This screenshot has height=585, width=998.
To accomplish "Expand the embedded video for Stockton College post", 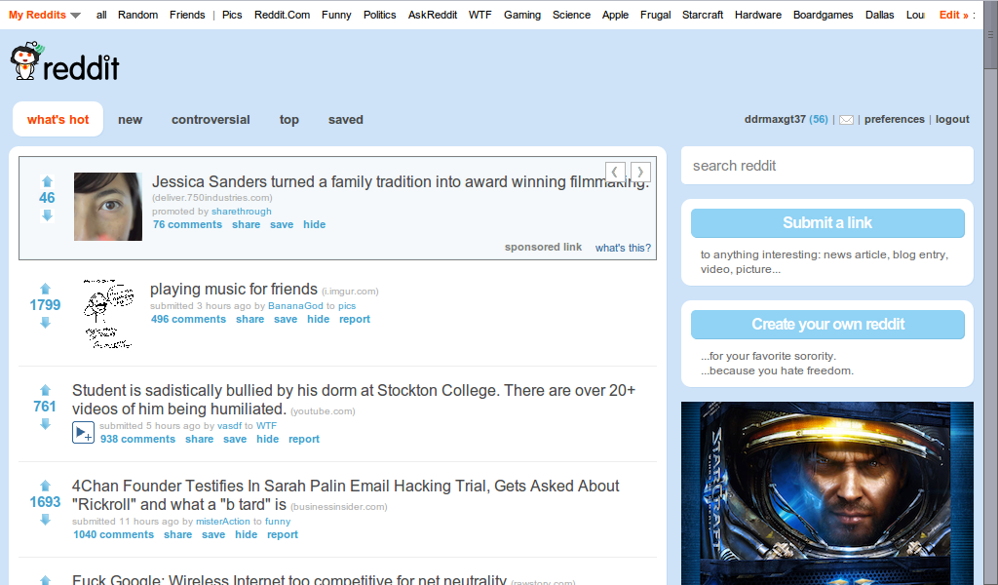I will (84, 432).
